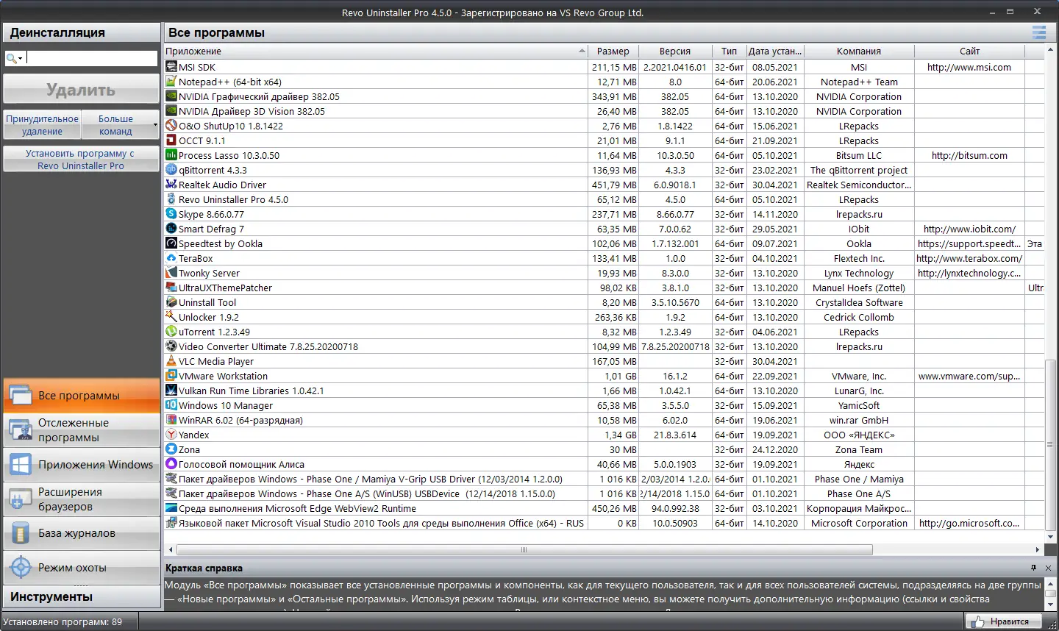
Task: Click Установить программу с Revo Uninstaller Pro
Action: click(x=81, y=160)
